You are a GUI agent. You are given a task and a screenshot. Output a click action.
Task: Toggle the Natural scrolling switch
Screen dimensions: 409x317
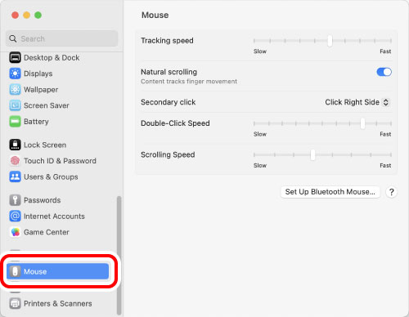click(384, 72)
